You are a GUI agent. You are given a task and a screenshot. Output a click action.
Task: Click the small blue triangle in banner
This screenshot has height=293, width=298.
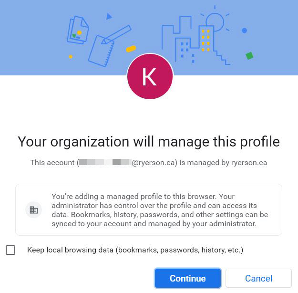click(109, 17)
